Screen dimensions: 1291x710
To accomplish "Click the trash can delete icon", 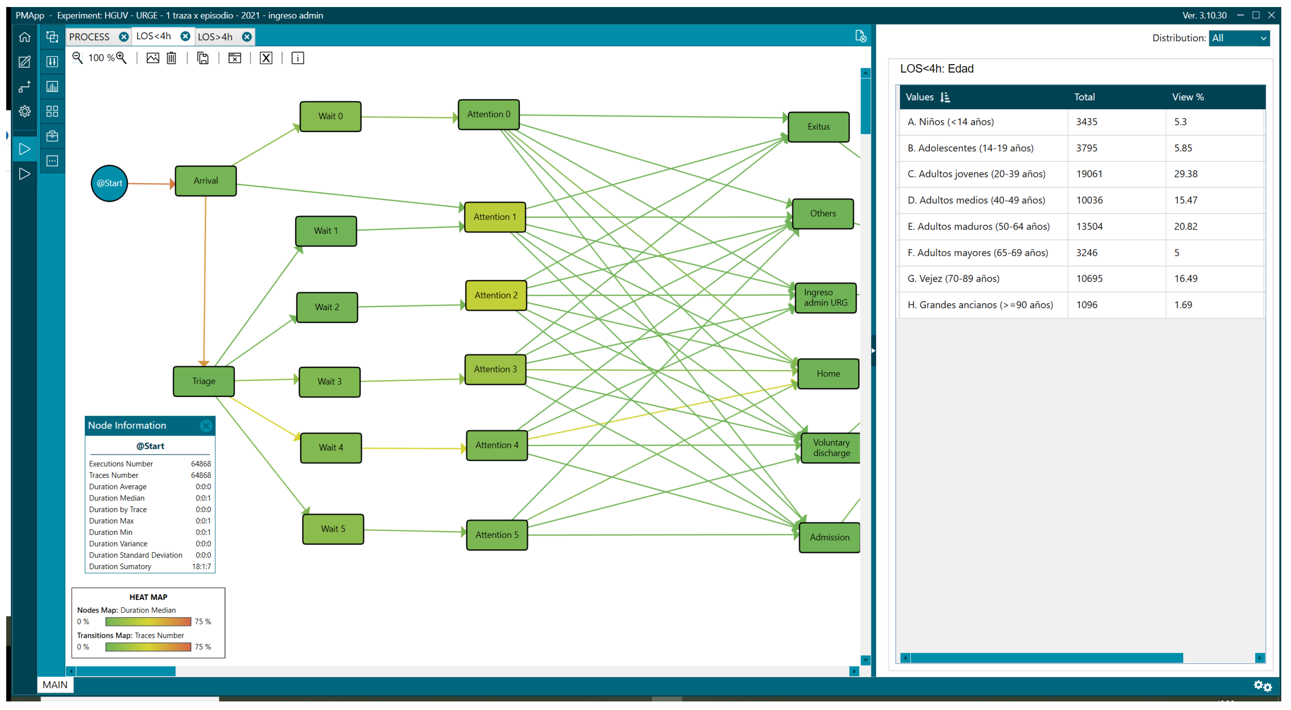I will click(171, 58).
